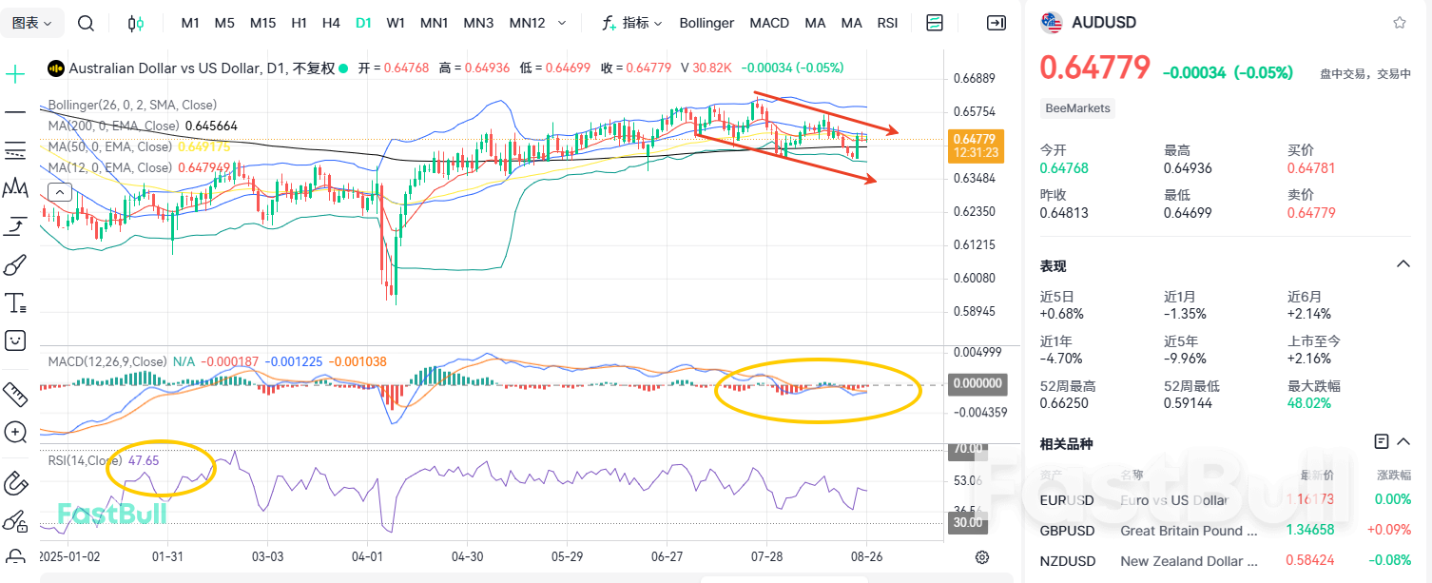Switch chart to the H4 timeframe
Screen dimensions: 1432x583
(331, 22)
